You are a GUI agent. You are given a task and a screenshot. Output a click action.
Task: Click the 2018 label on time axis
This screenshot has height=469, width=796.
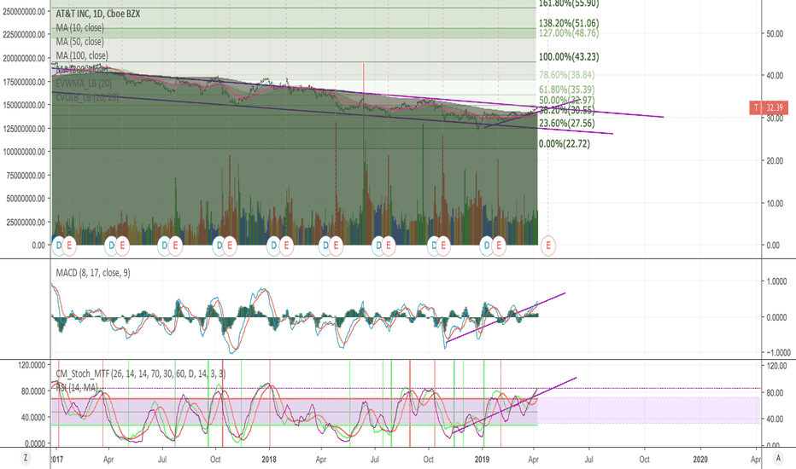268,460
